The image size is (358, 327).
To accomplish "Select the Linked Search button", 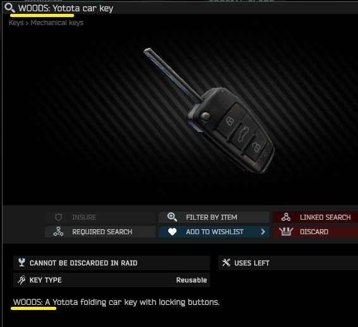I will (315, 217).
